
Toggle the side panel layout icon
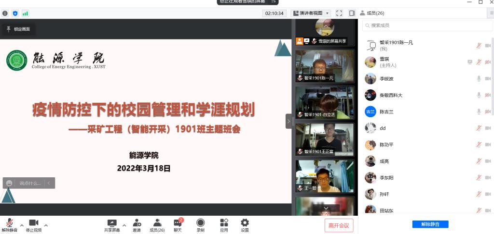352,13
